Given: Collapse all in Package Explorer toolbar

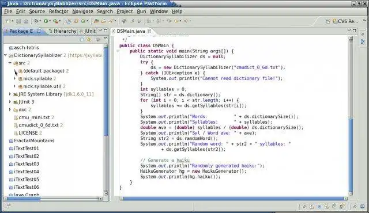Looking at the screenshot, I should [x=82, y=40].
